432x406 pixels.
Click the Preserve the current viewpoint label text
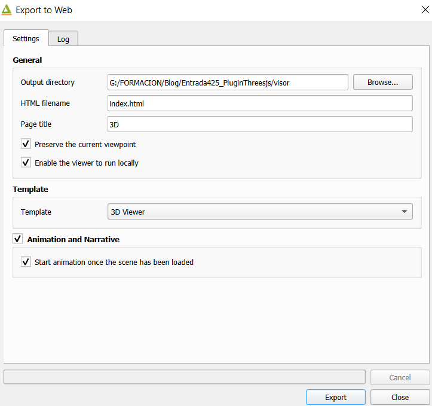tap(85, 145)
